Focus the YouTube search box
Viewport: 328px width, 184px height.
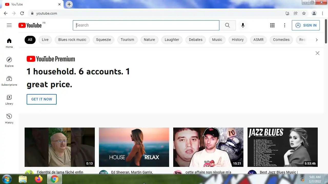click(x=146, y=25)
